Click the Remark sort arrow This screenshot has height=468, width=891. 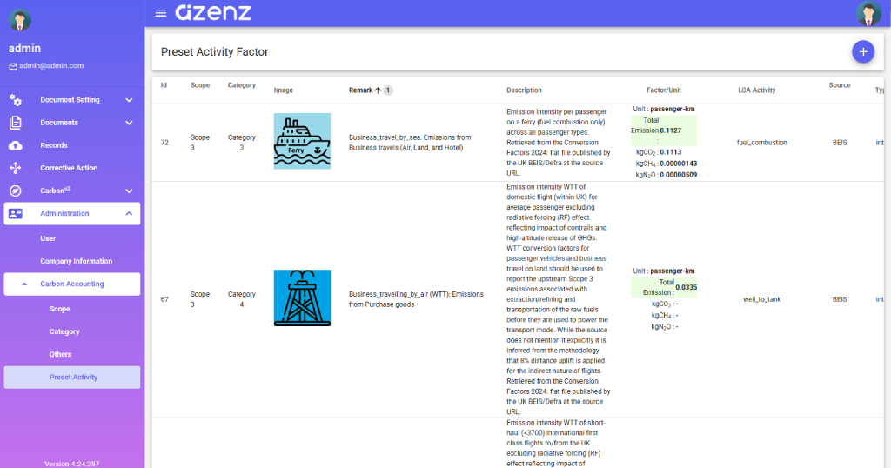pos(379,90)
